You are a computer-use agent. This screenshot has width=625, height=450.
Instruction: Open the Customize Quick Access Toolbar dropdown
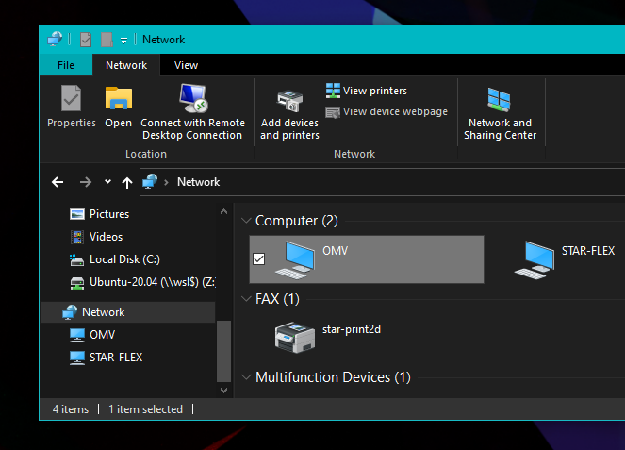click(124, 40)
